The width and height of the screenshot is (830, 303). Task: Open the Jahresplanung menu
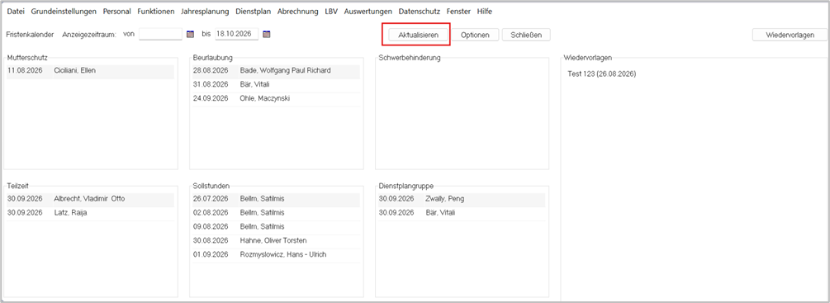[205, 11]
